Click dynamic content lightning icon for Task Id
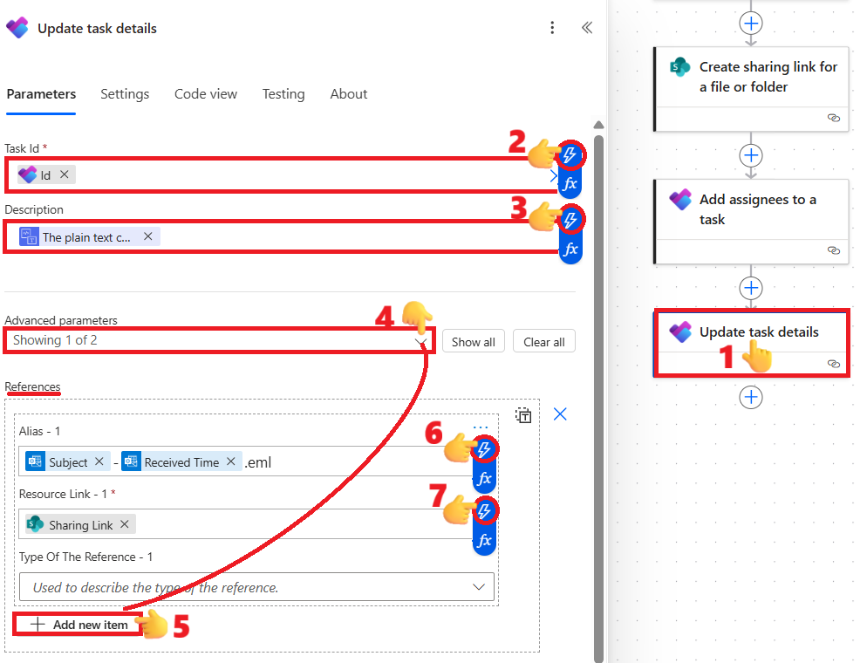This screenshot has width=867, height=663. click(570, 155)
